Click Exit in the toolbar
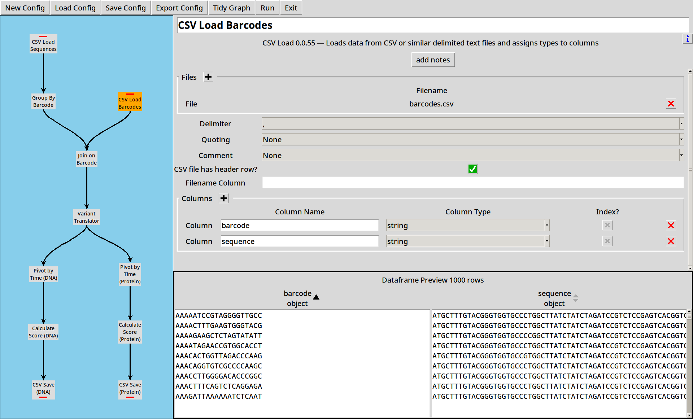Screen dimensions: 693x419 tap(291, 8)
